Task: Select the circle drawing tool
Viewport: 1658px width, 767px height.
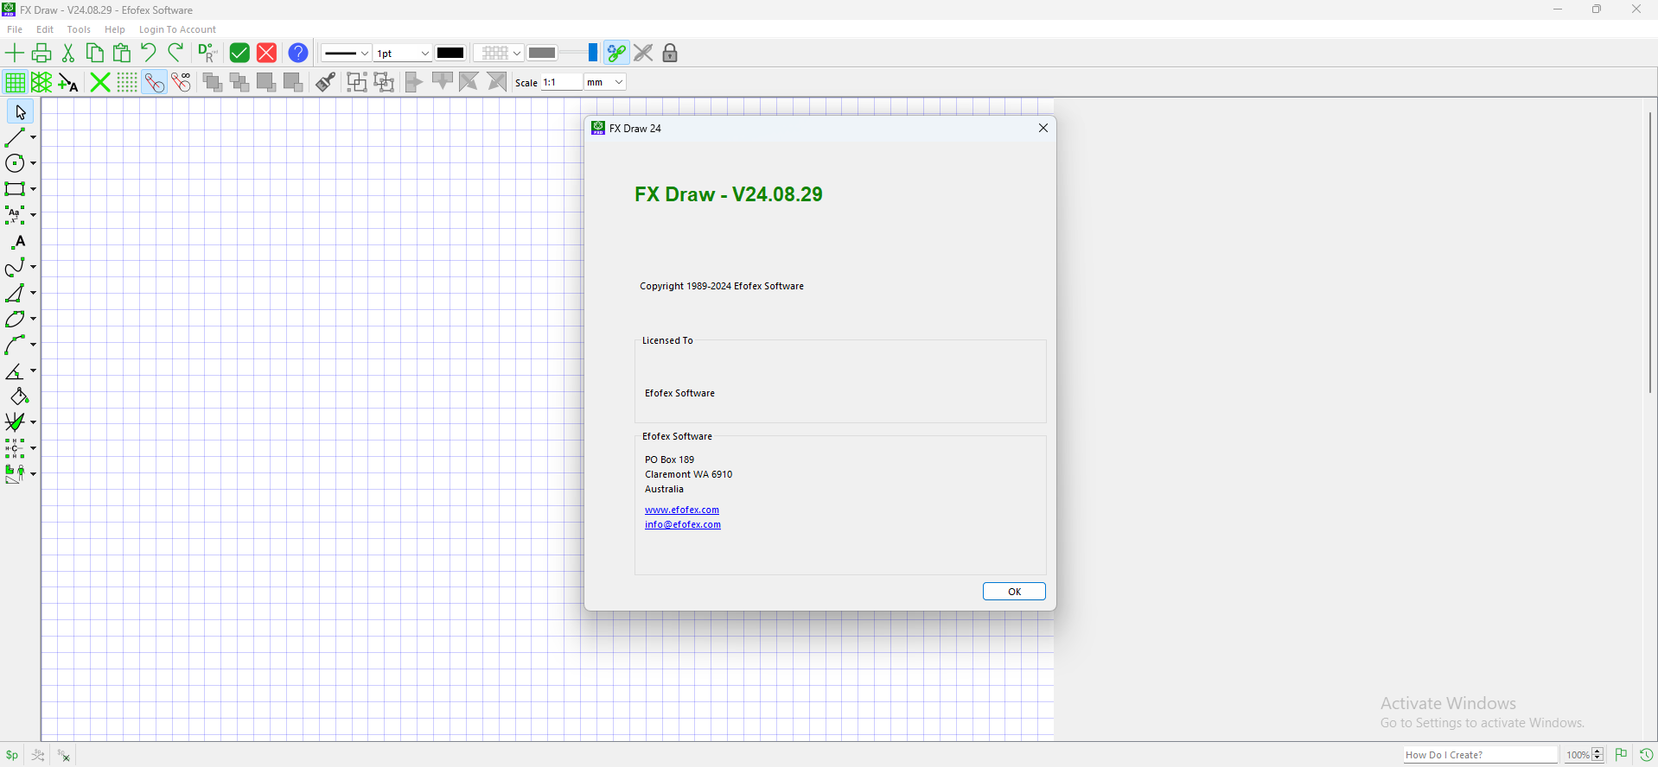Action: point(15,163)
